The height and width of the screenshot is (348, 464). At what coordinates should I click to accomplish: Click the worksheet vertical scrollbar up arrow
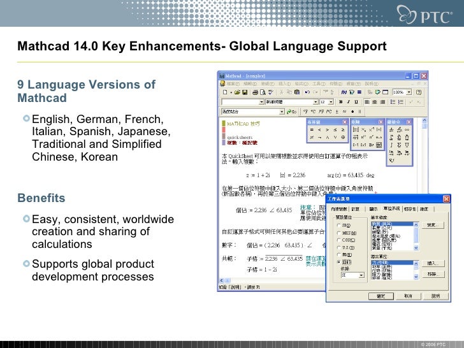424,120
